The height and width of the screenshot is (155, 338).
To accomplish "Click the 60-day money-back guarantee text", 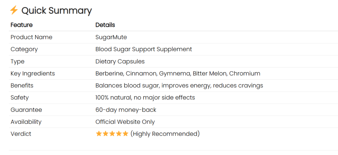I will [126, 110].
